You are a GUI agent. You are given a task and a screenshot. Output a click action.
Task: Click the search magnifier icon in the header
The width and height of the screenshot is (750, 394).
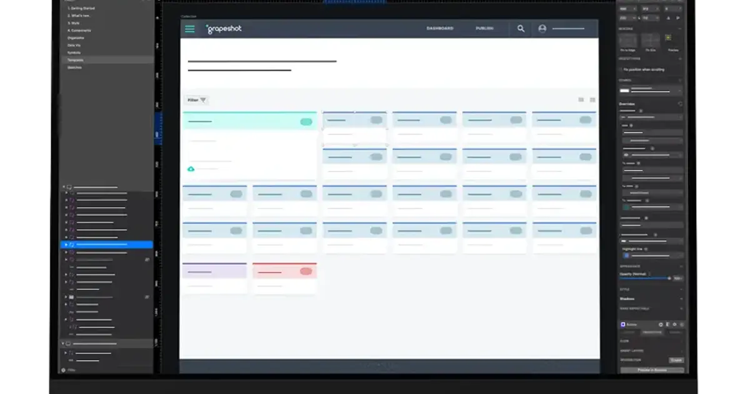[x=521, y=29]
